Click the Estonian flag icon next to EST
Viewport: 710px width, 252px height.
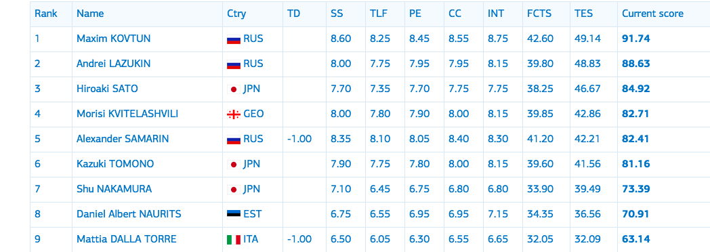click(x=234, y=214)
